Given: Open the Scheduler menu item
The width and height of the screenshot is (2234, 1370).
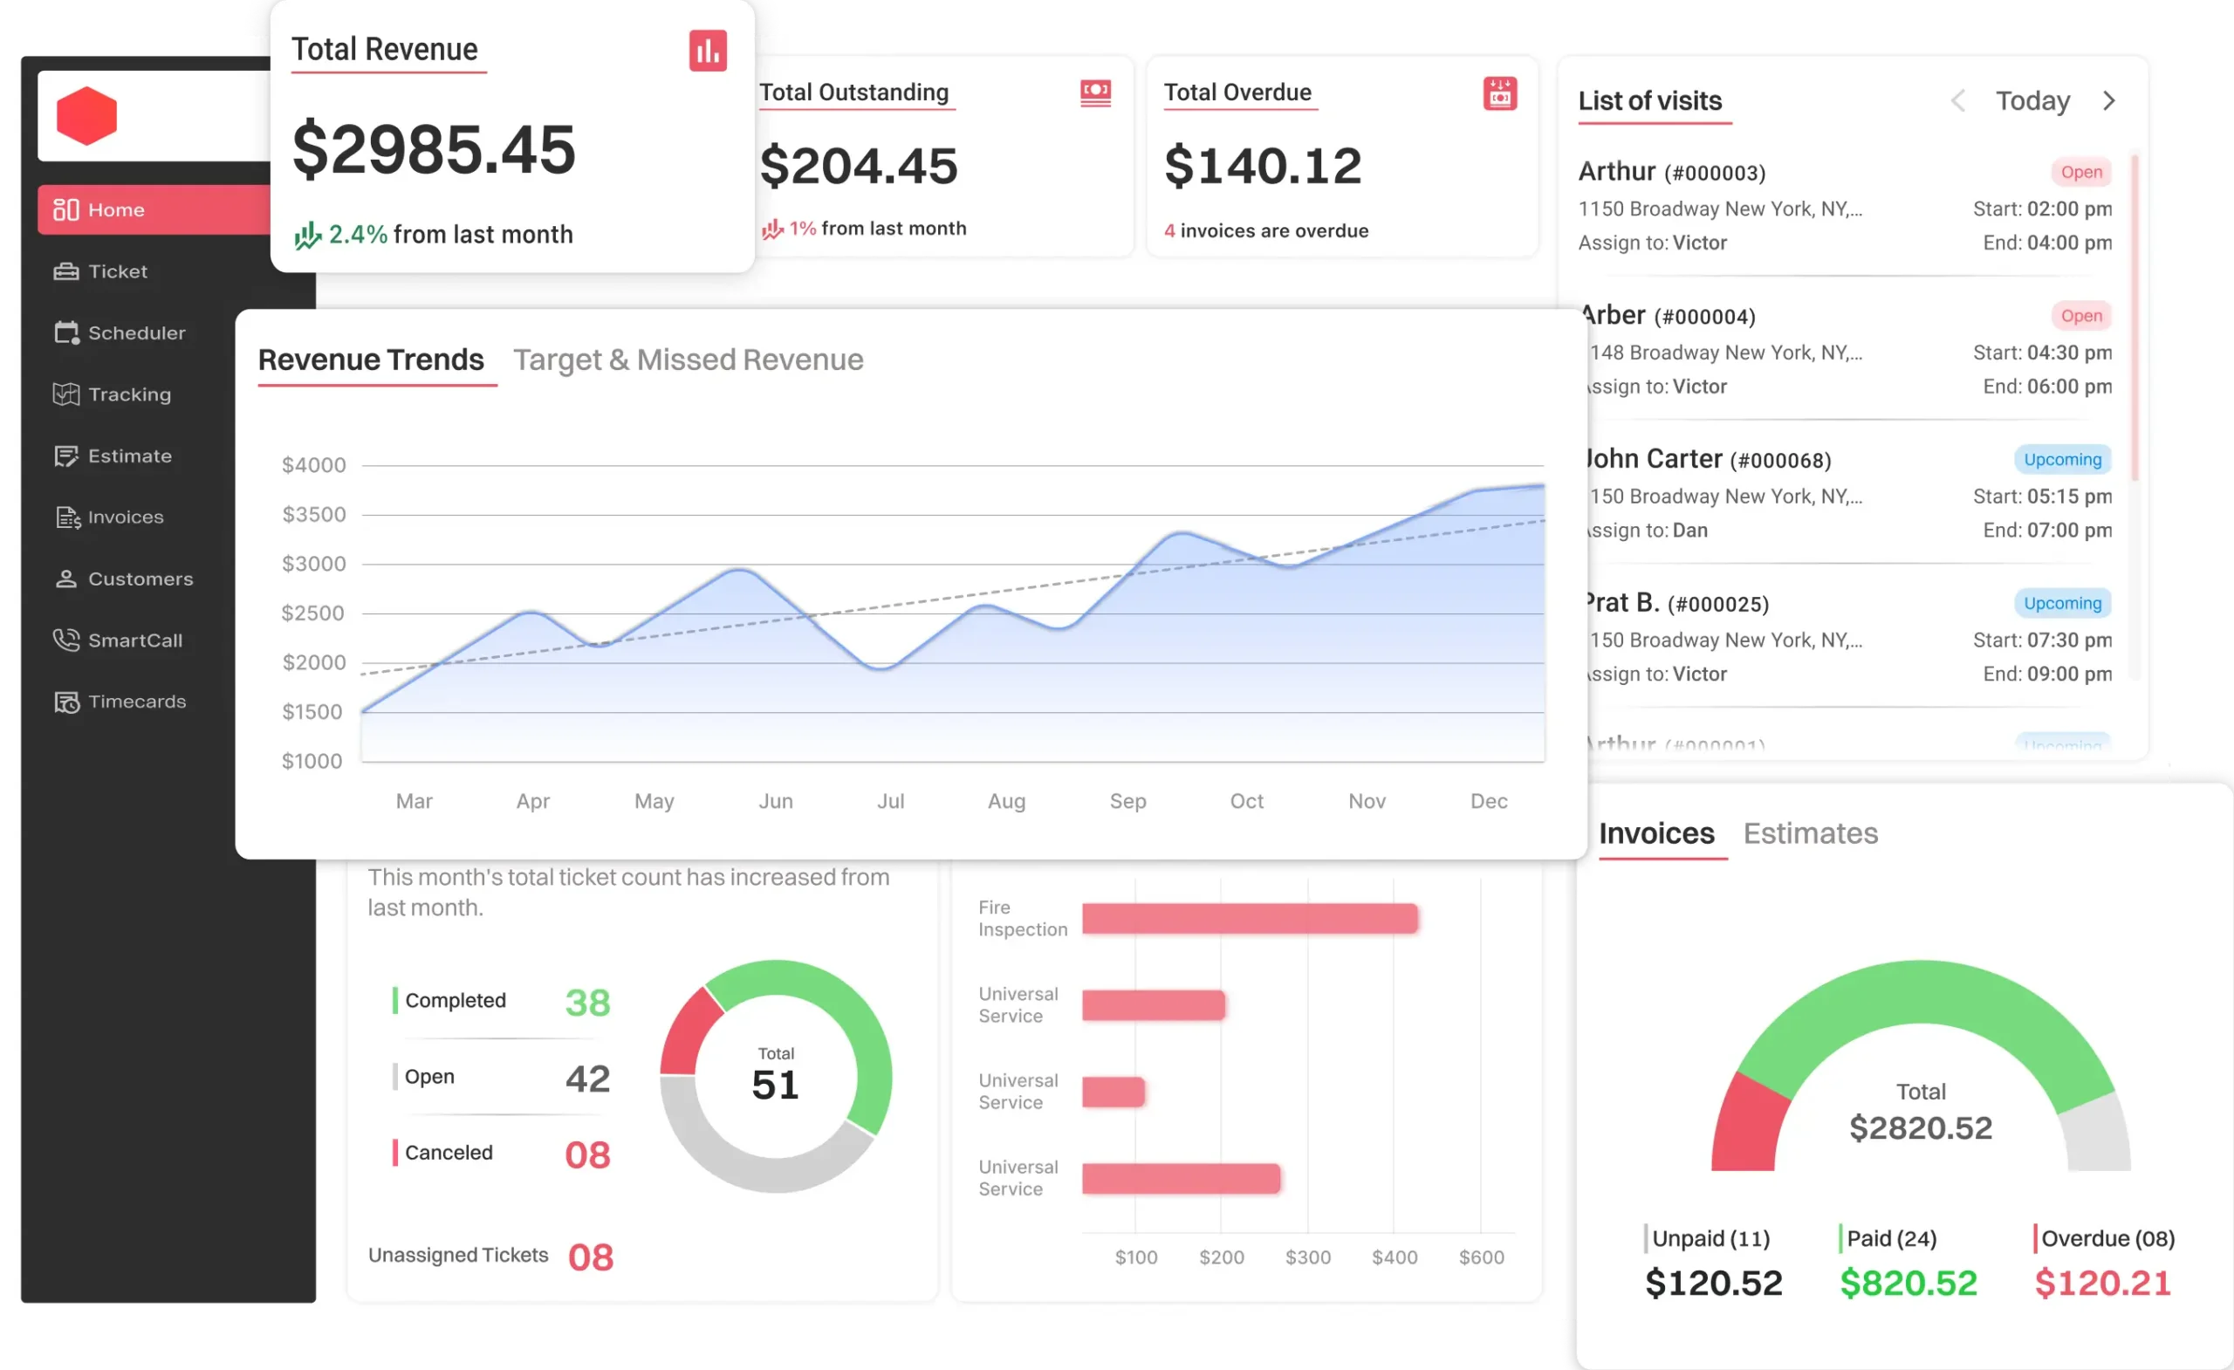Looking at the screenshot, I should (136, 332).
